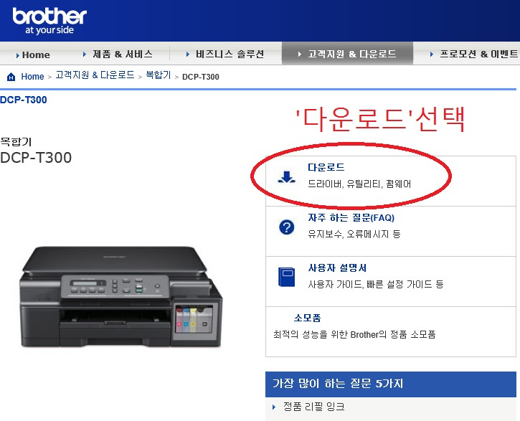The width and height of the screenshot is (520, 421).
Task: Open the 자주 하는 질문(FAQ) link
Action: [351, 218]
